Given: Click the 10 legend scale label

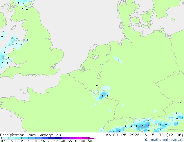Looking at the screenshot, I should point(36,141).
